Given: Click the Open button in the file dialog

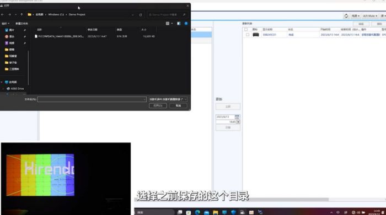Looking at the screenshot, I should (158, 106).
